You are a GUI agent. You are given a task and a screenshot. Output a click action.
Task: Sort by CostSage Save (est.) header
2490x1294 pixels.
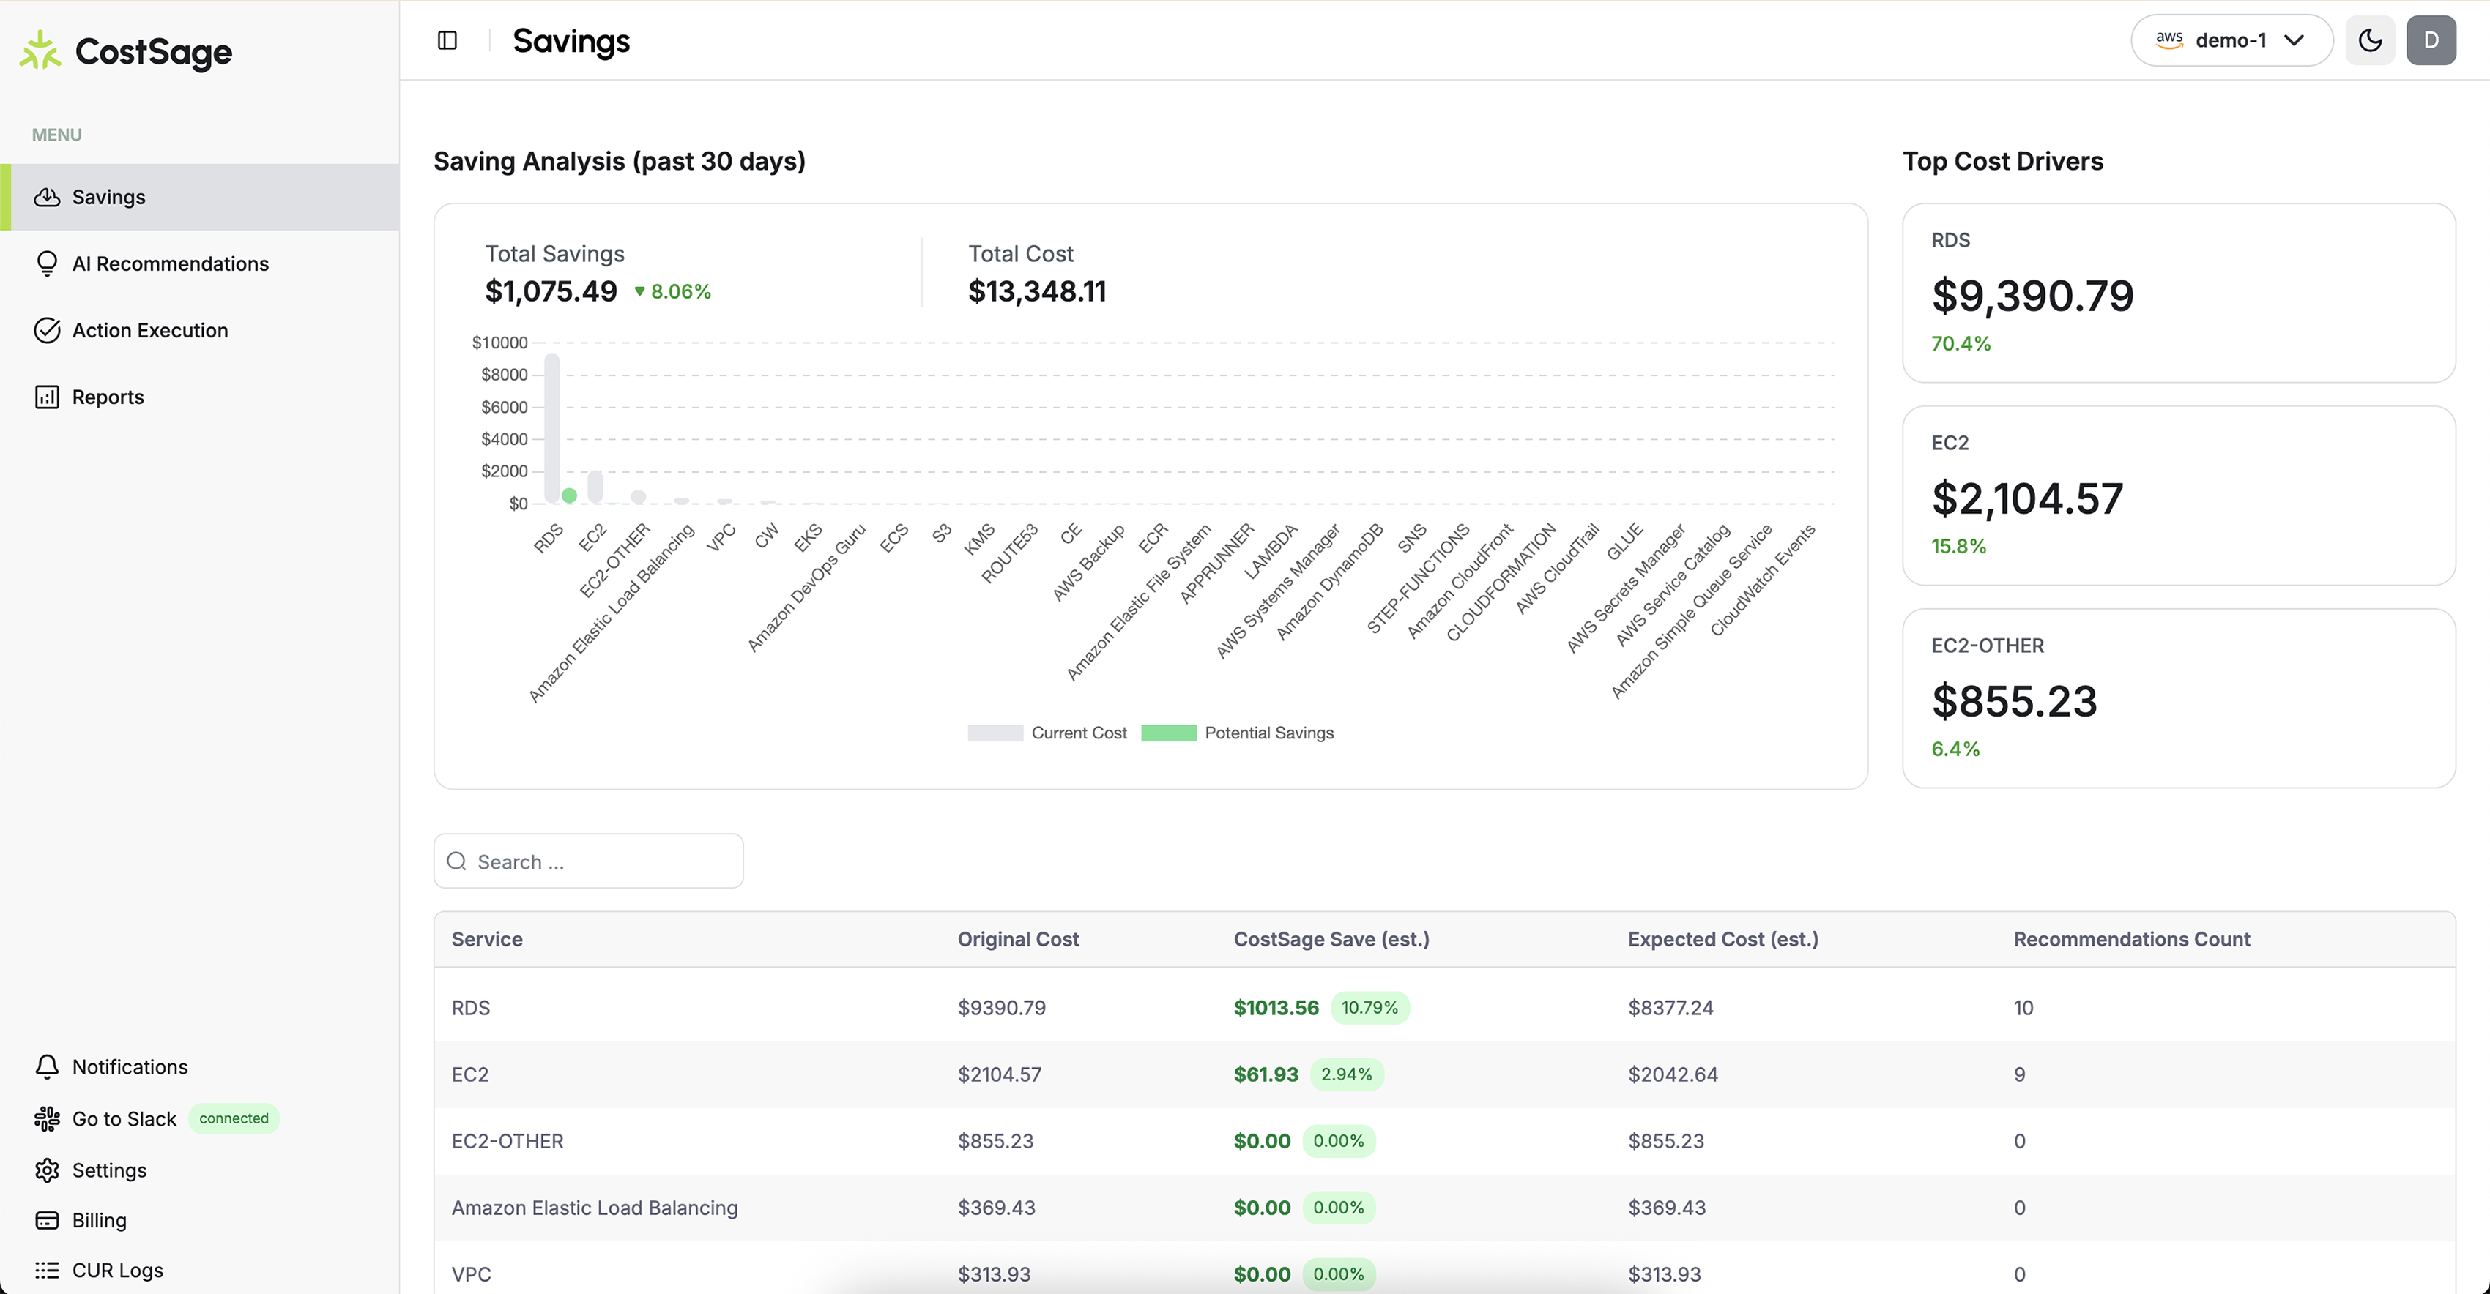pos(1331,938)
